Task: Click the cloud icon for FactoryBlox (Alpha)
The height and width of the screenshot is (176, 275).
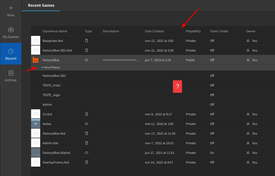Action: point(86,153)
